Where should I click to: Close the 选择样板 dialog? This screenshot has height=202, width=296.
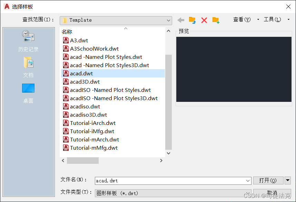pos(288,7)
